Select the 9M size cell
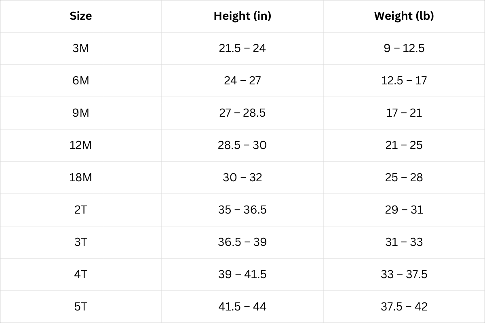Viewport: 485px width, 323px height. (x=81, y=113)
